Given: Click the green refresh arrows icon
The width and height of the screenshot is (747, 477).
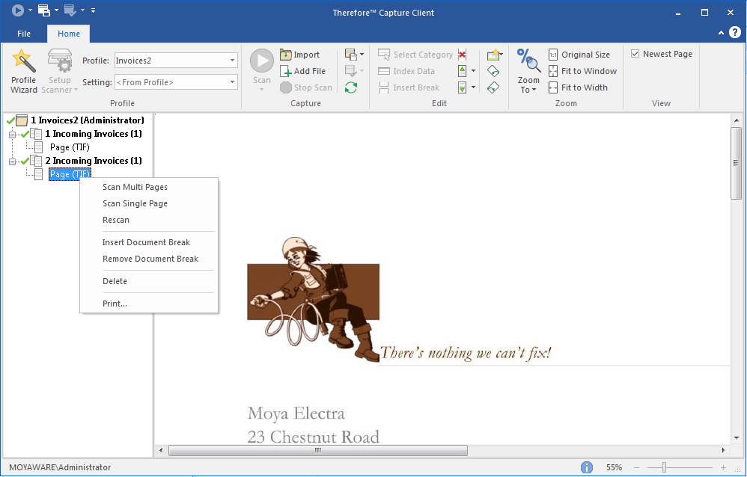Looking at the screenshot, I should pyautogui.click(x=350, y=87).
